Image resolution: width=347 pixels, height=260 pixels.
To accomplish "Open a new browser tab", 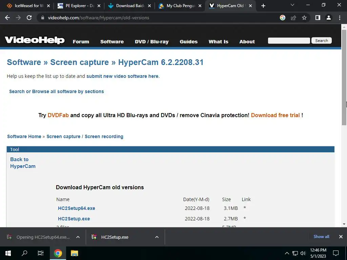I will (263, 6).
